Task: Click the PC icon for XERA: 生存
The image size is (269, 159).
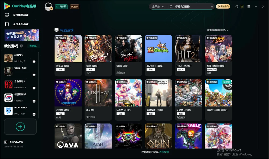Action: [x=34, y=75]
